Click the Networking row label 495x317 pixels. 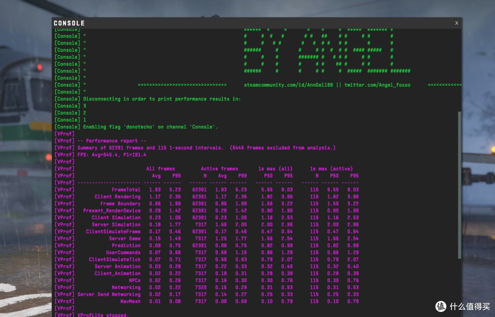(x=126, y=287)
